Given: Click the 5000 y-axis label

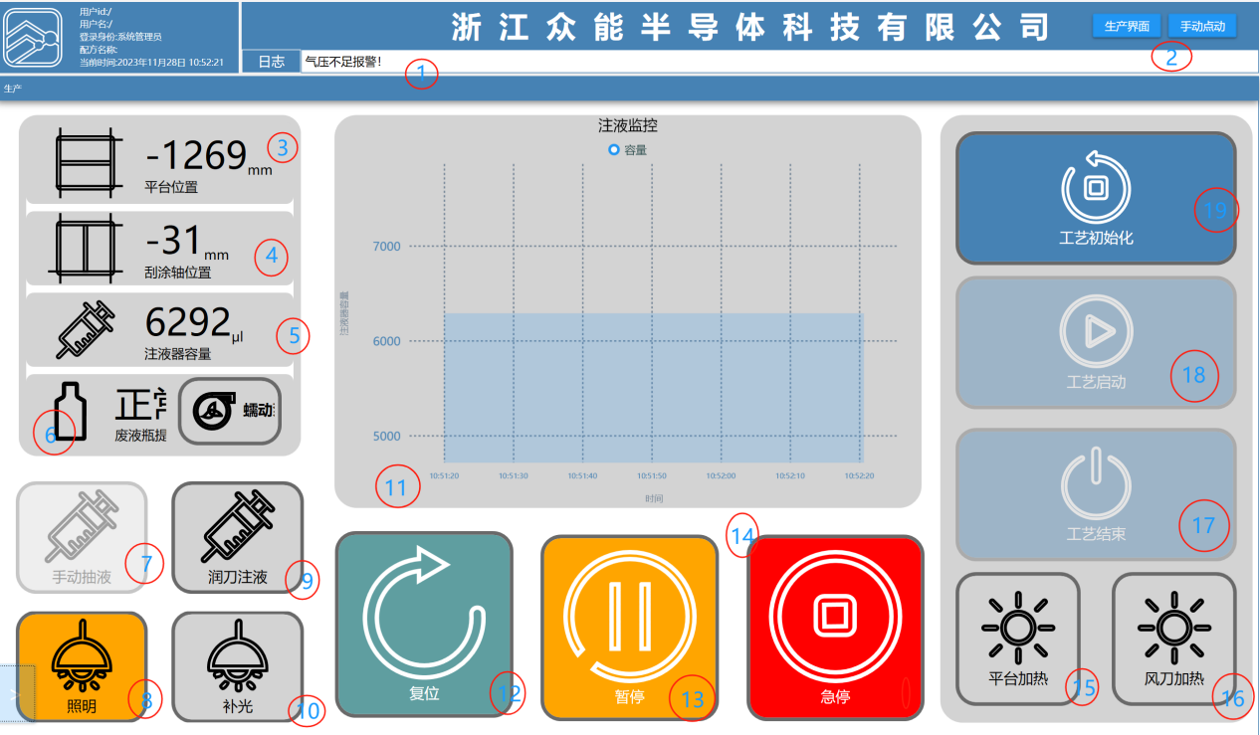Looking at the screenshot, I should [x=386, y=436].
